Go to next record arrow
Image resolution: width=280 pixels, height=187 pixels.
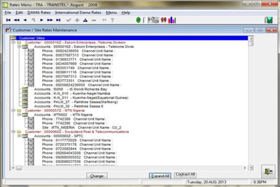[x=42, y=20]
